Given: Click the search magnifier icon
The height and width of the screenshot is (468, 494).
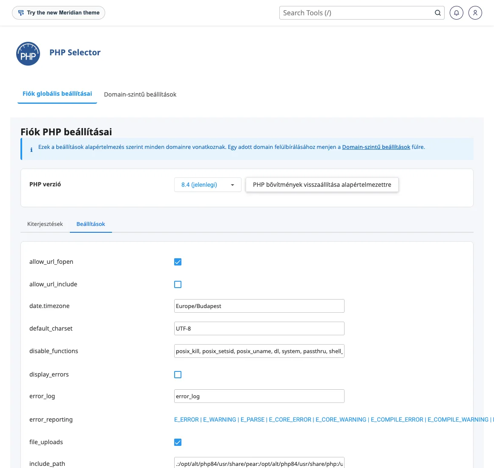Looking at the screenshot, I should 438,13.
